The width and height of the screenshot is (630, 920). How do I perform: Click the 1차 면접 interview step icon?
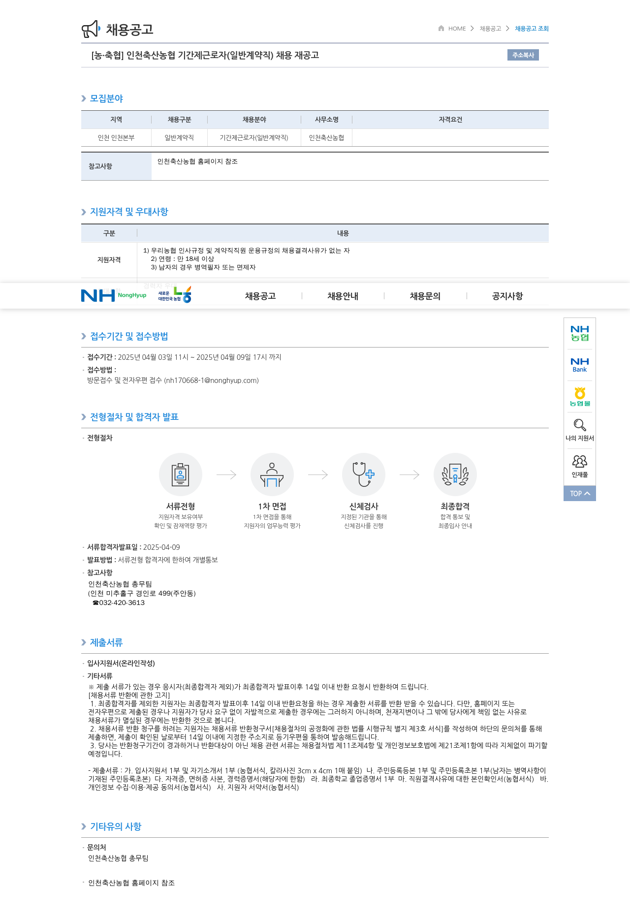tap(272, 475)
